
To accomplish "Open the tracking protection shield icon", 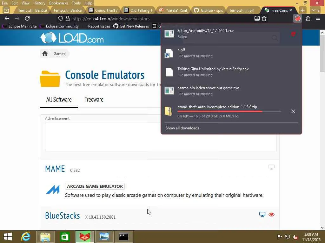I will point(60,19).
